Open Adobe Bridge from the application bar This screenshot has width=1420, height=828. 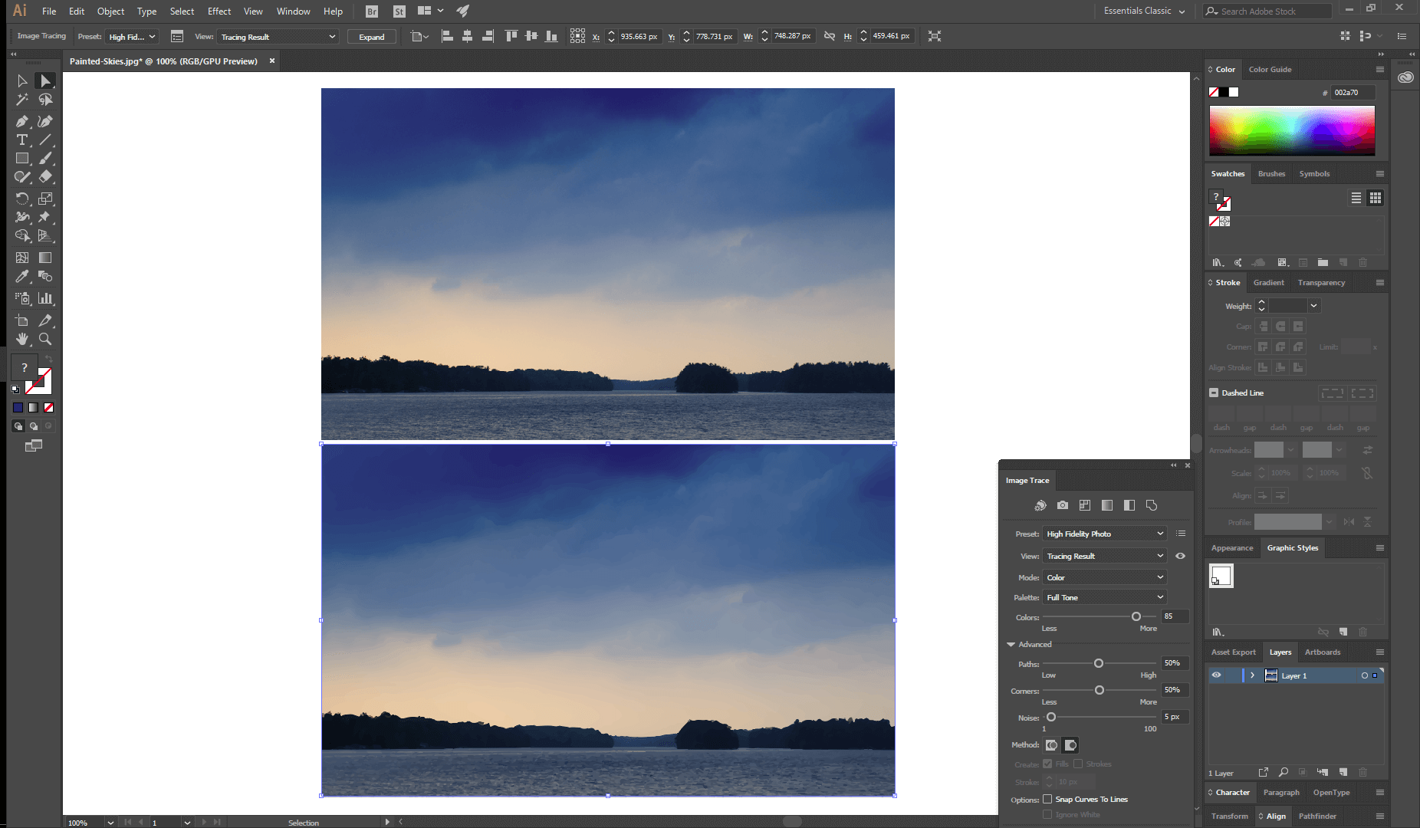point(371,11)
